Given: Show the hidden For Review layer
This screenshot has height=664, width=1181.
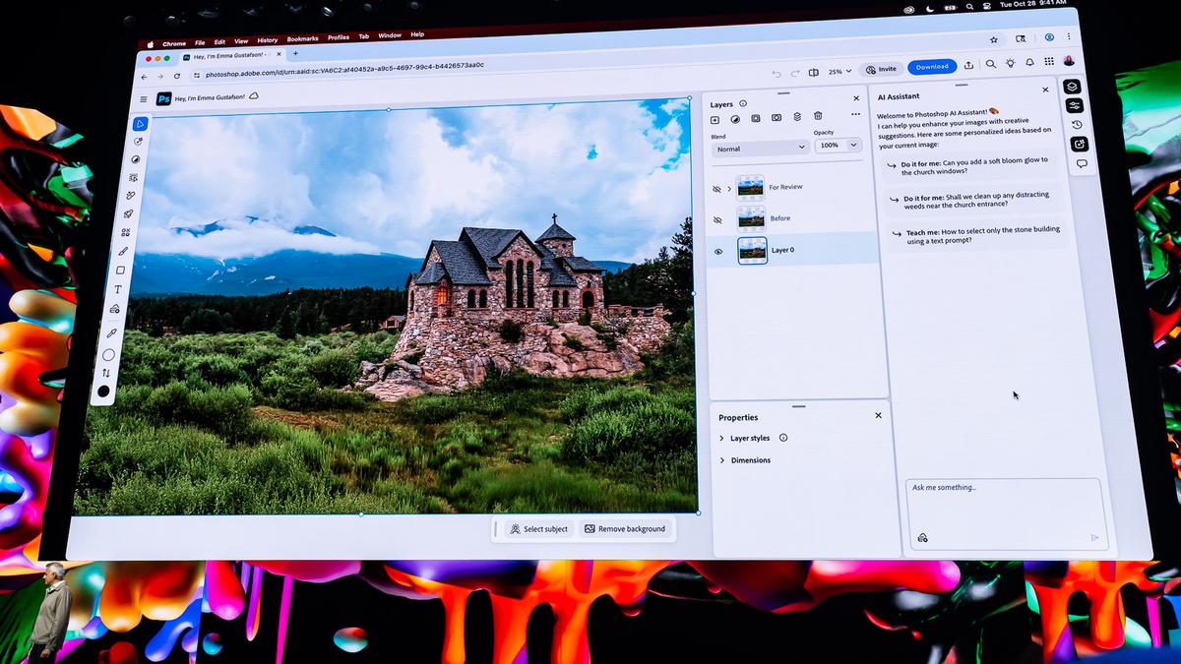Looking at the screenshot, I should (x=716, y=189).
